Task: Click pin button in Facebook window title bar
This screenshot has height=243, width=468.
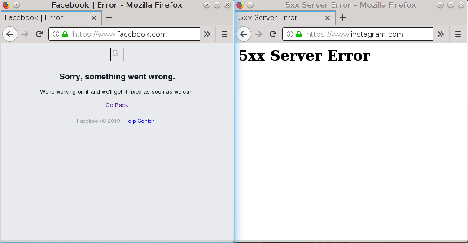Action: click(x=17, y=5)
